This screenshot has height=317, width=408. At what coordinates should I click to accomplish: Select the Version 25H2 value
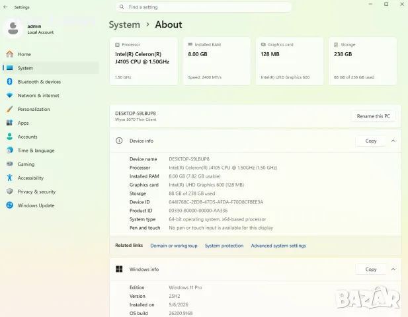coord(175,296)
